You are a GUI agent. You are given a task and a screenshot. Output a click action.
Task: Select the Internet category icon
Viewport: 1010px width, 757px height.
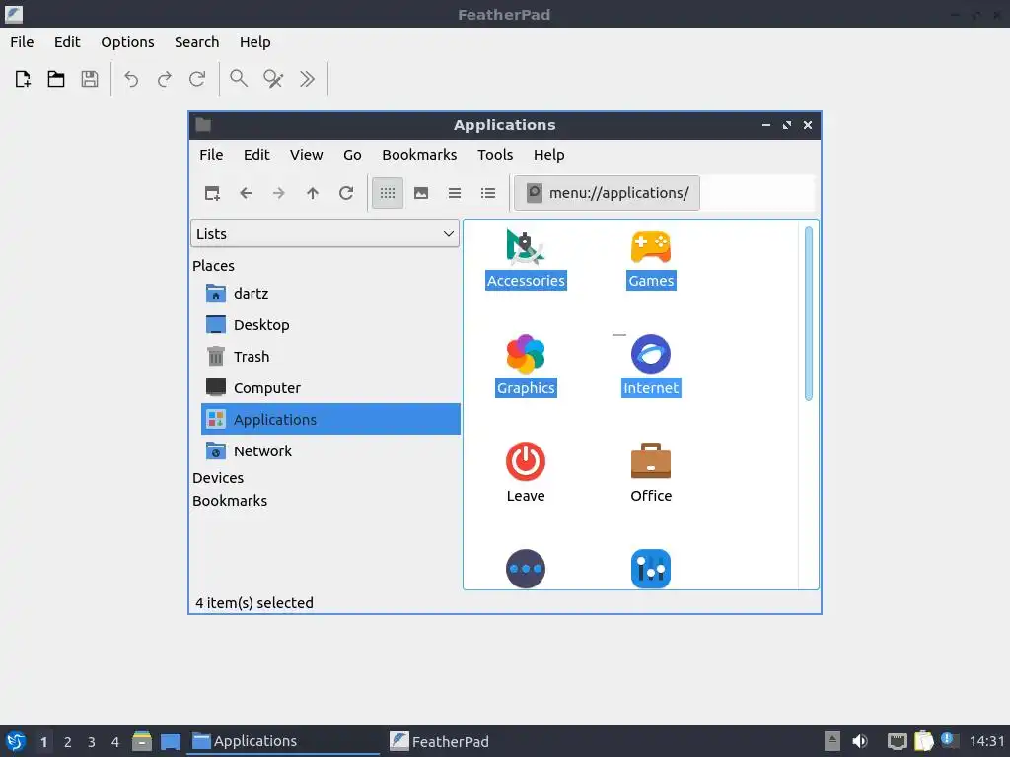651,366
